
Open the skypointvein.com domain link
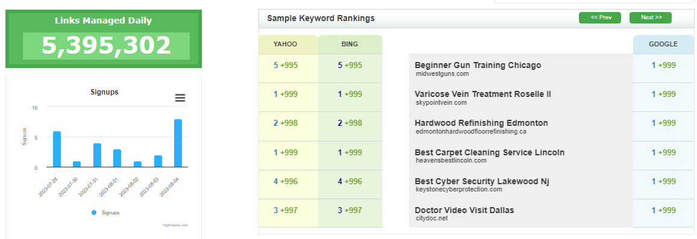(441, 102)
